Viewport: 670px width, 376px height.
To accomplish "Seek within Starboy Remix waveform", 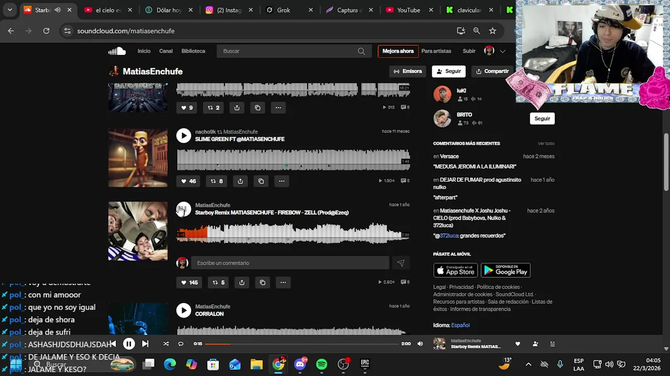I will tap(293, 233).
